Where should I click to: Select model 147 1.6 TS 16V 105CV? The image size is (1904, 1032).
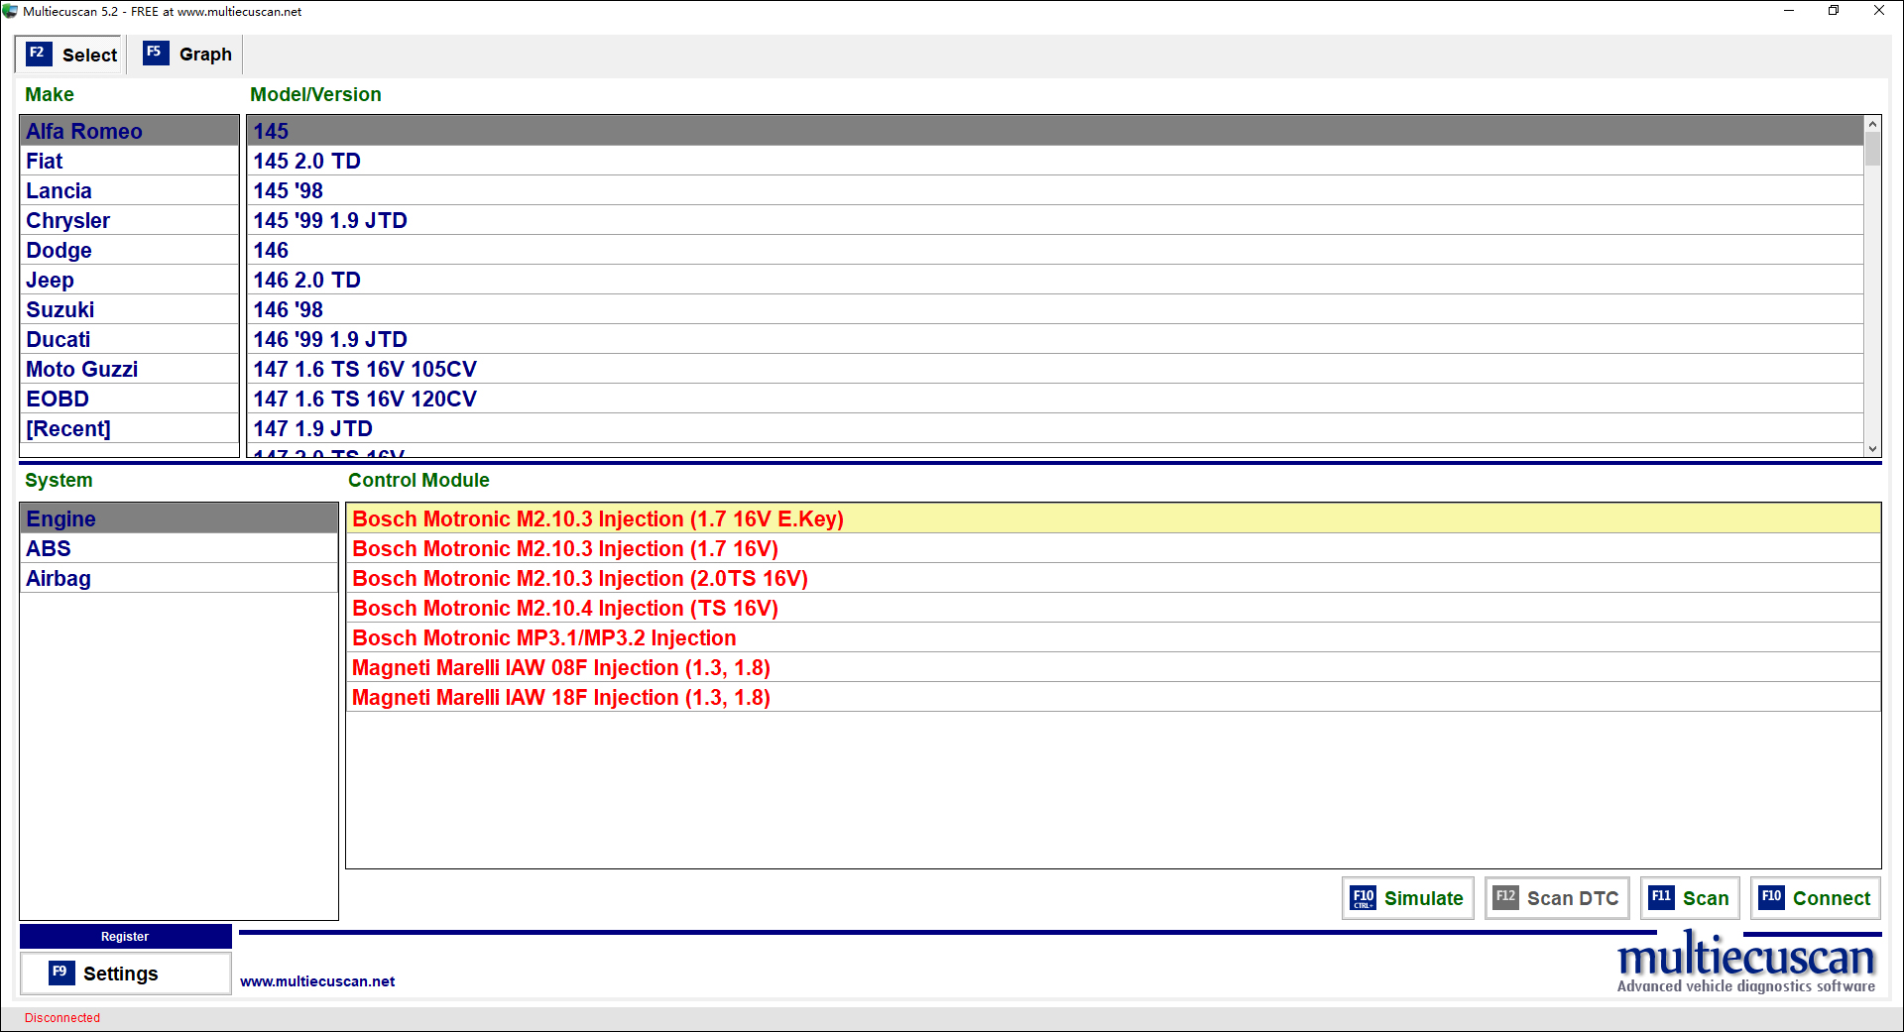(1055, 369)
